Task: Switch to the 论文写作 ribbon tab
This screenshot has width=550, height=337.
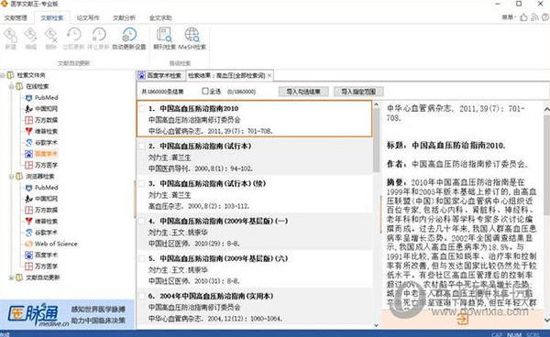Action: click(x=88, y=18)
